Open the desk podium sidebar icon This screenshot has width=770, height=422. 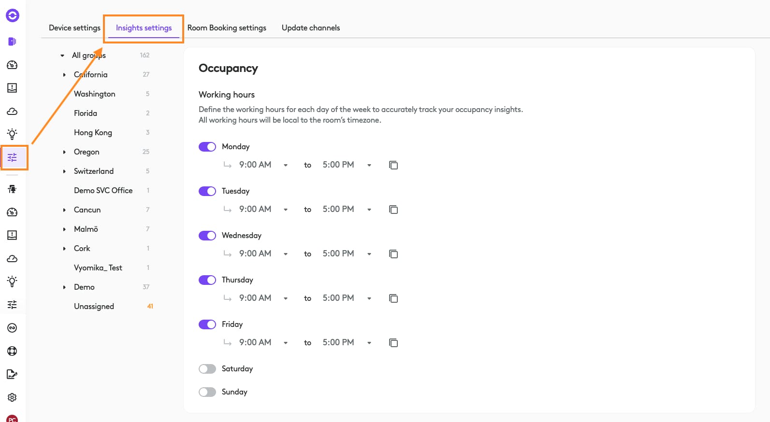13,189
